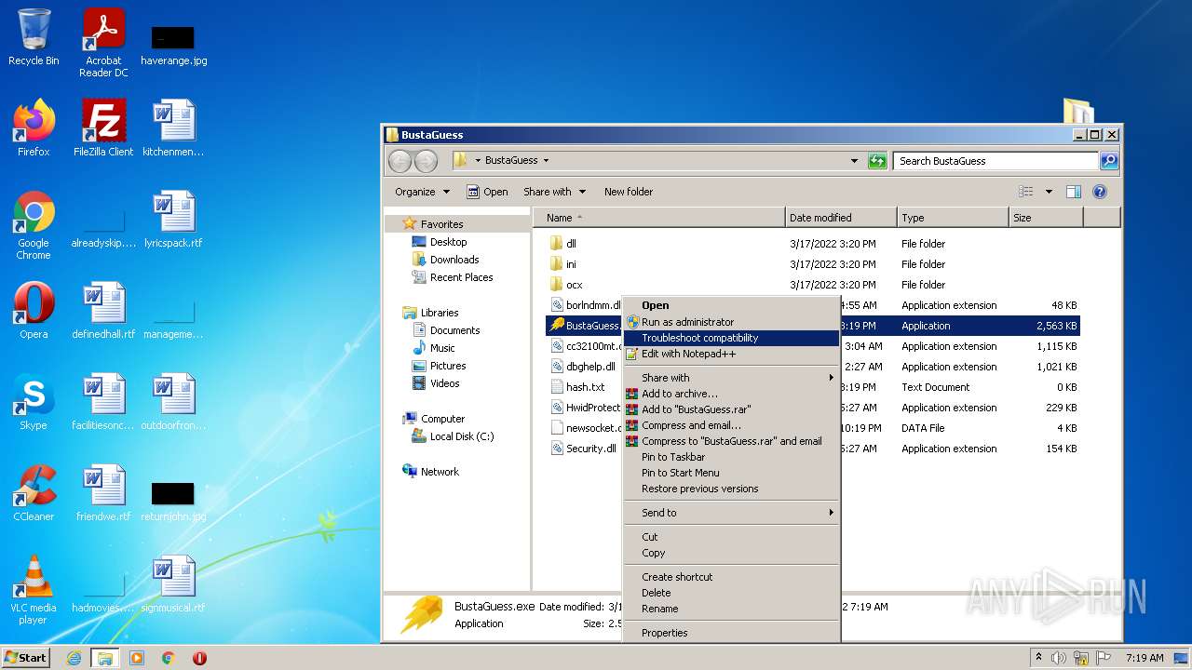Choose Copy from the context menu
The image size is (1192, 670).
(x=731, y=553)
